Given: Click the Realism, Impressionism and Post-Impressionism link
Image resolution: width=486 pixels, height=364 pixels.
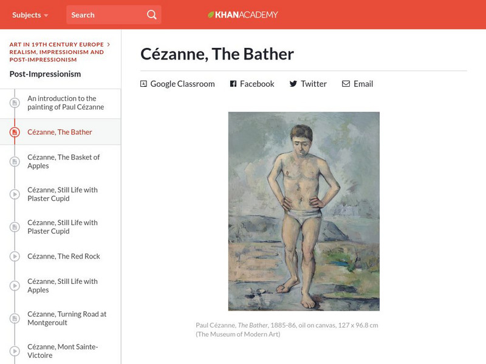Looking at the screenshot, I should [56, 56].
